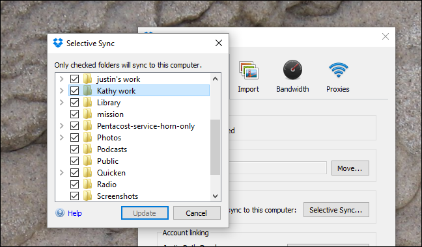Select the Photos row label
The width and height of the screenshot is (422, 247).
click(x=109, y=138)
